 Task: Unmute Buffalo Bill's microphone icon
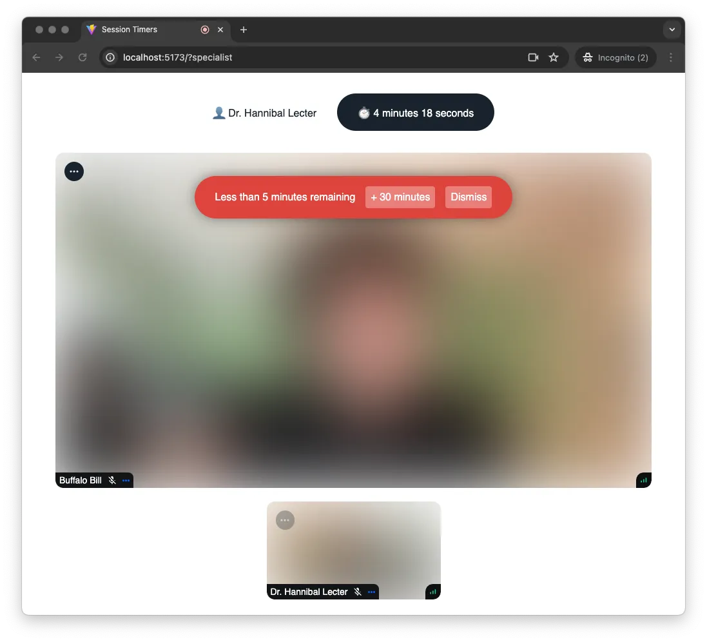pos(112,480)
